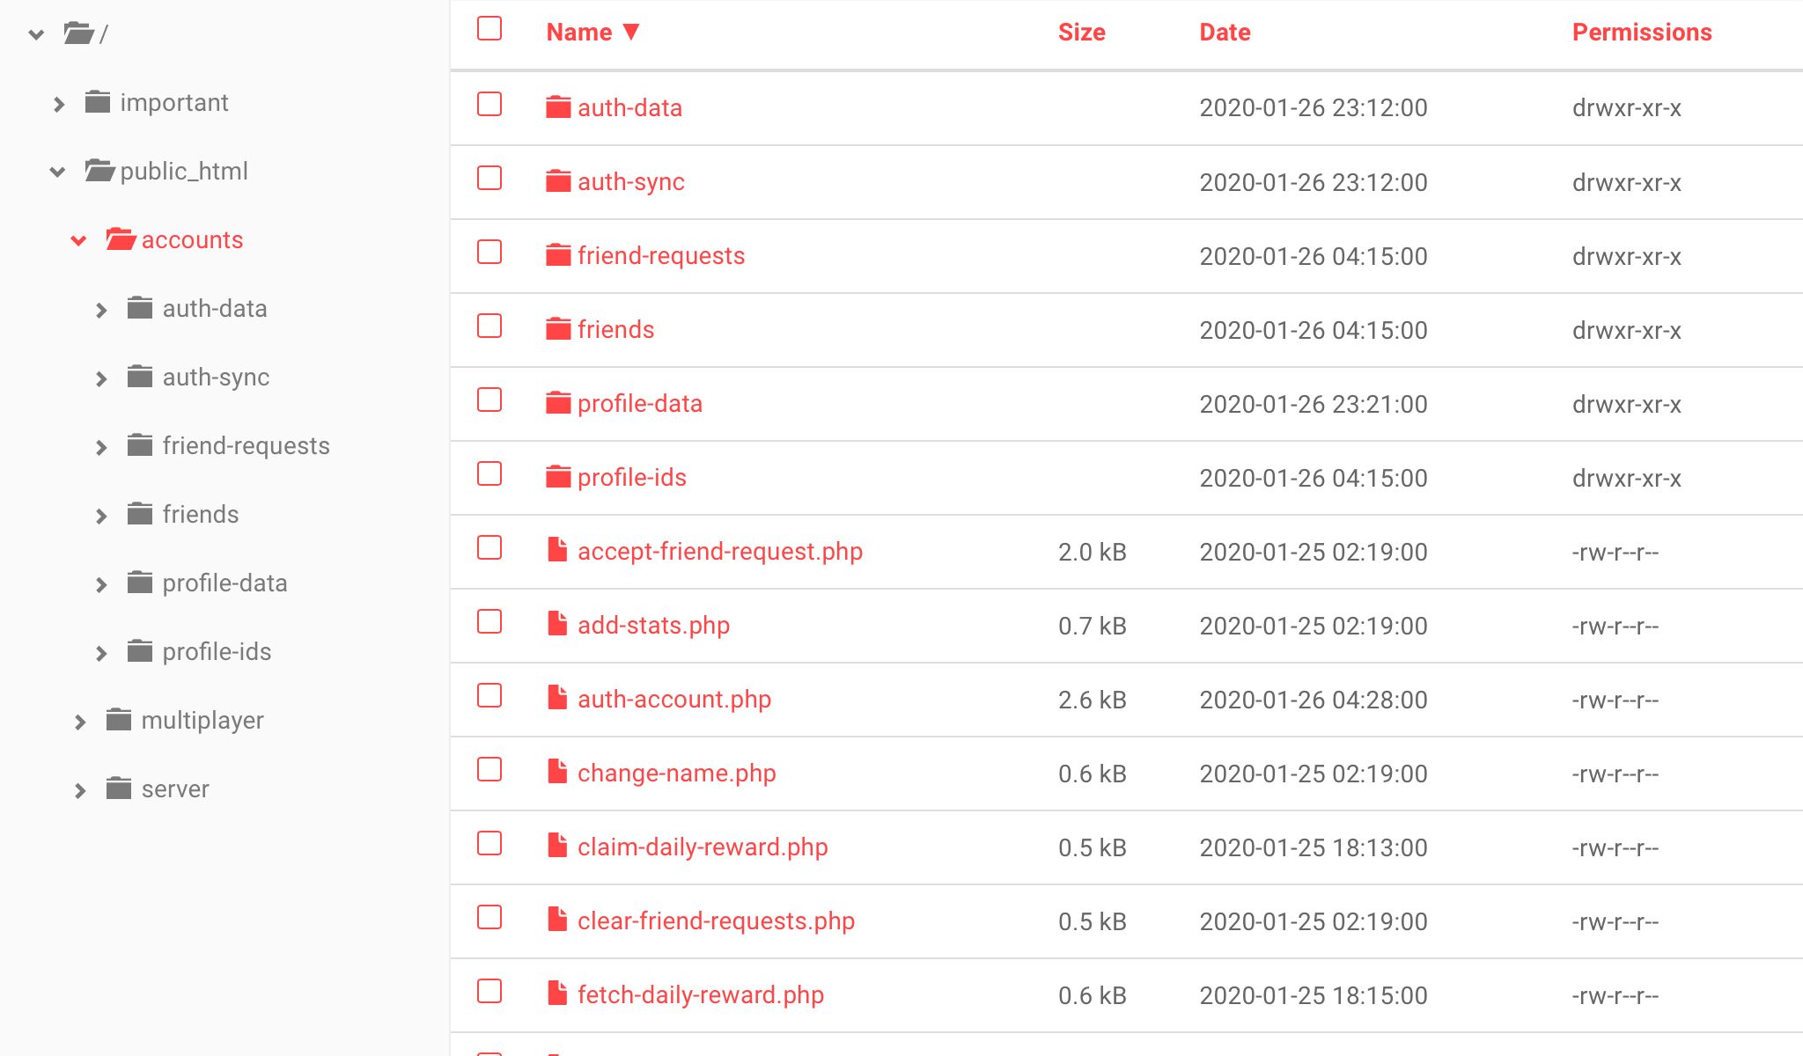
Task: Expand the important folder in tree
Action: click(x=59, y=104)
